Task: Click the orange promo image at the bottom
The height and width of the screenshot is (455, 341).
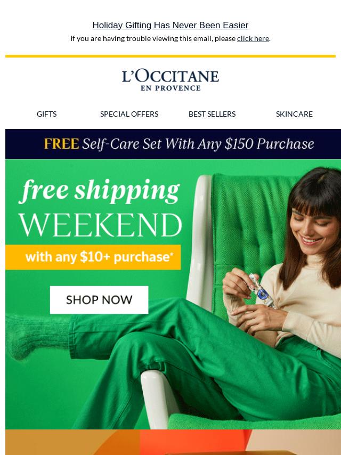Action: pyautogui.click(x=173, y=442)
